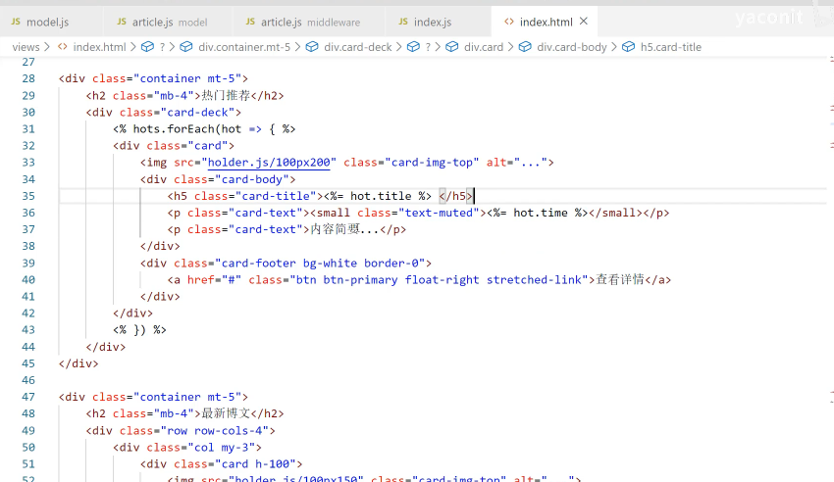Open div.card-body breadcrumb
Image resolution: width=834 pixels, height=482 pixels.
click(572, 47)
